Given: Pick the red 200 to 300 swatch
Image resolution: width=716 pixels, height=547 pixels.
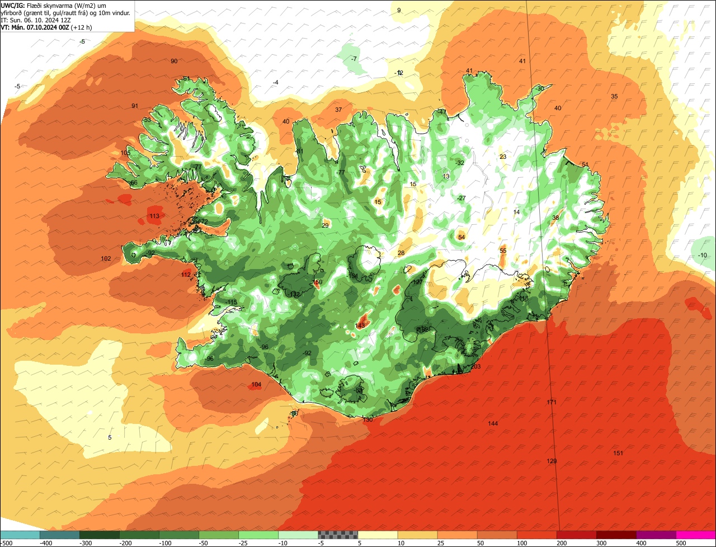Looking at the screenshot, I should (x=576, y=534).
